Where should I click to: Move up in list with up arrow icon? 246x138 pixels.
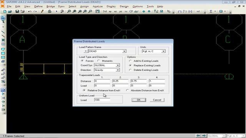pos(144,11)
